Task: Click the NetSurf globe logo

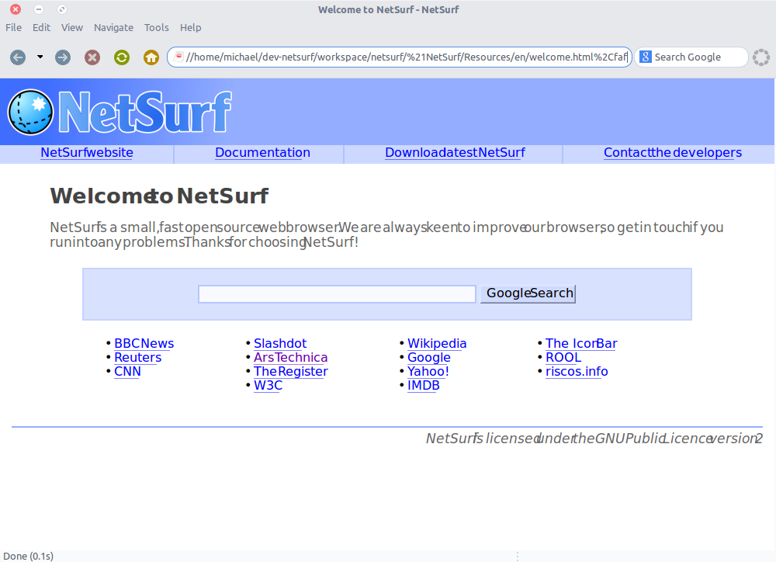Action: coord(31,112)
